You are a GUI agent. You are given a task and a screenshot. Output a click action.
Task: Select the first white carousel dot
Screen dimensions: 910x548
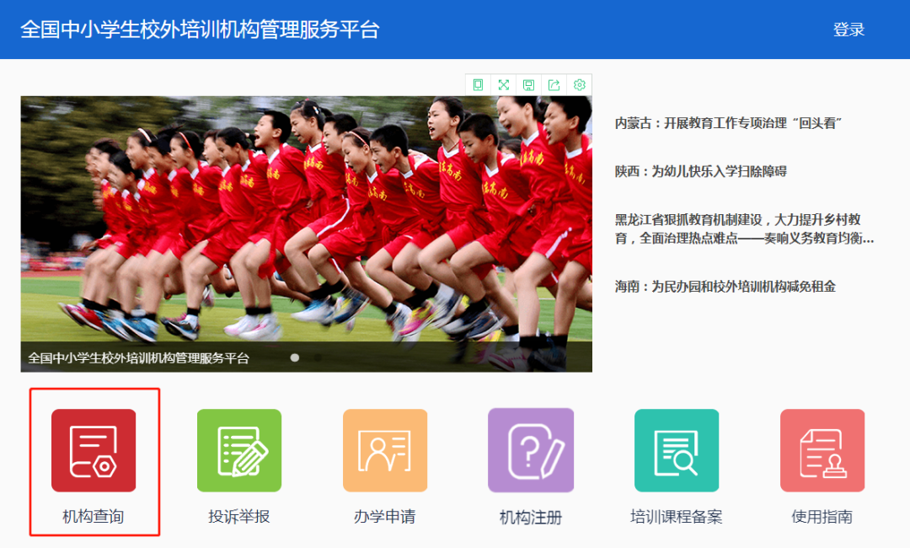click(x=295, y=357)
